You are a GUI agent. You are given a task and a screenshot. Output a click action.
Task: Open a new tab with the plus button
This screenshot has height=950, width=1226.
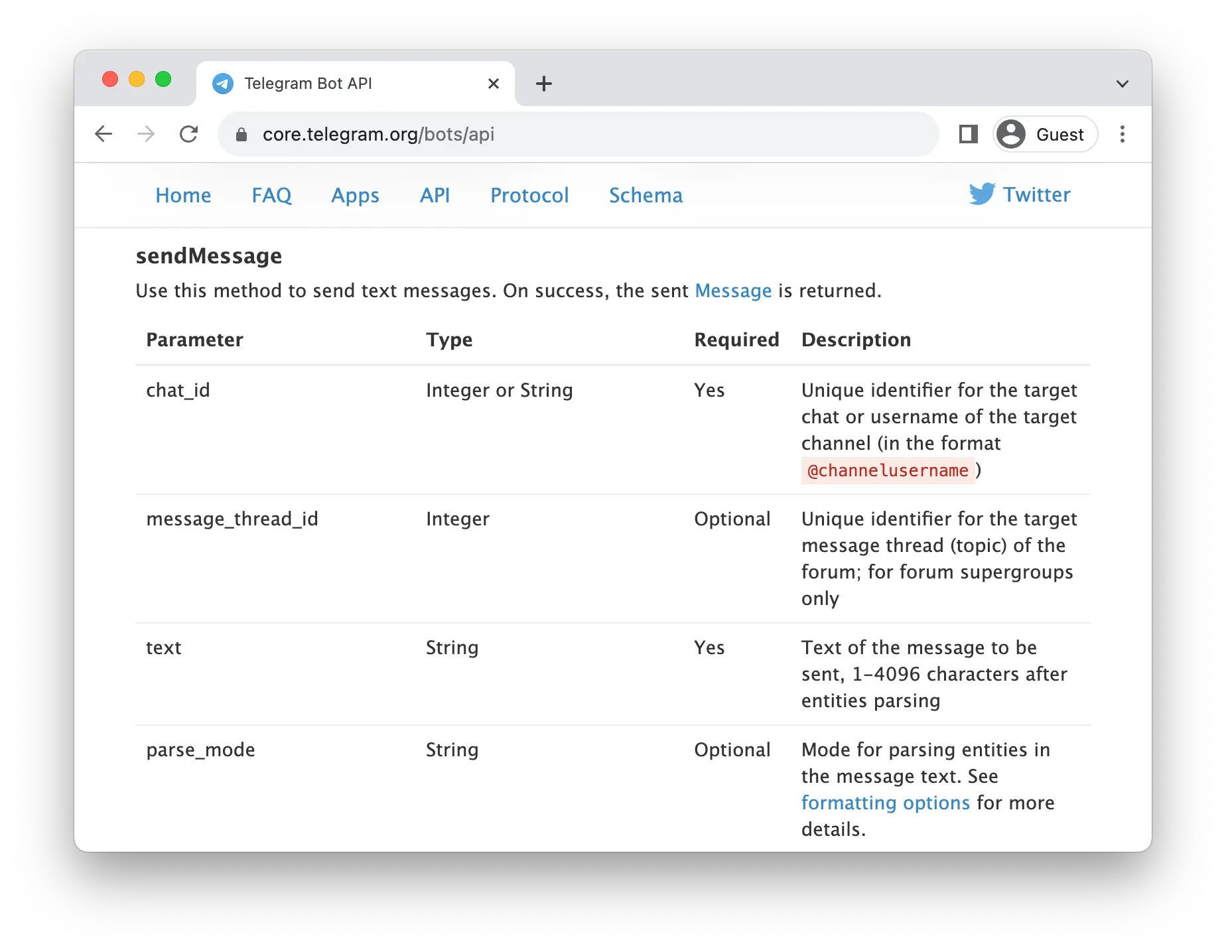pyautogui.click(x=544, y=84)
